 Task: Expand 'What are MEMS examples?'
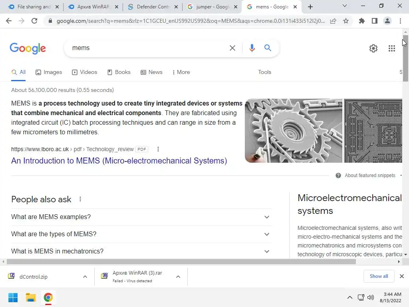(141, 217)
